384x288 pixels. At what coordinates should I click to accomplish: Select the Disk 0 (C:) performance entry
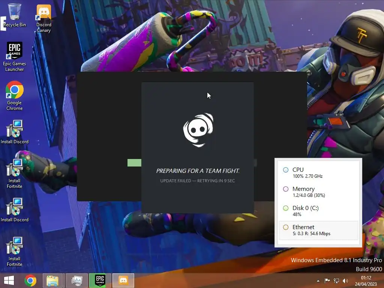pyautogui.click(x=318, y=211)
